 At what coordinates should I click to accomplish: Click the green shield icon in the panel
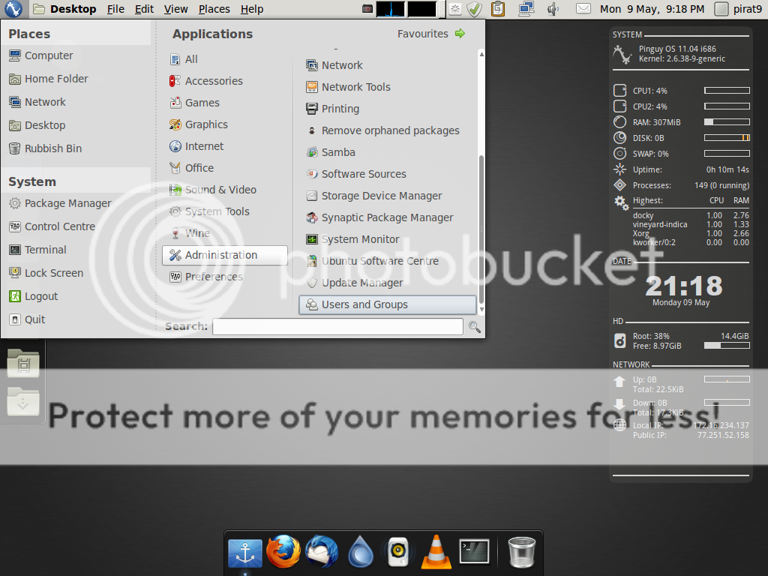[474, 9]
